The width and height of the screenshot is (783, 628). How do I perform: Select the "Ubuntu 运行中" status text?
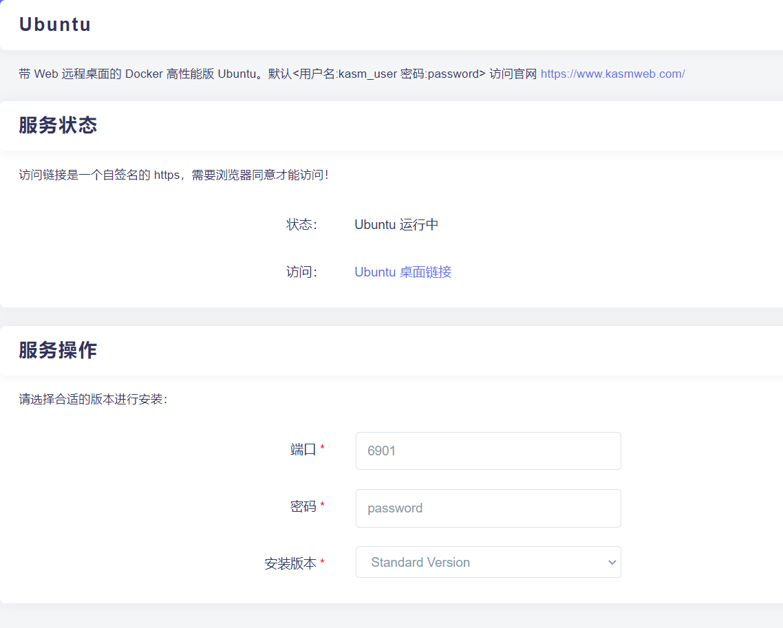(396, 225)
